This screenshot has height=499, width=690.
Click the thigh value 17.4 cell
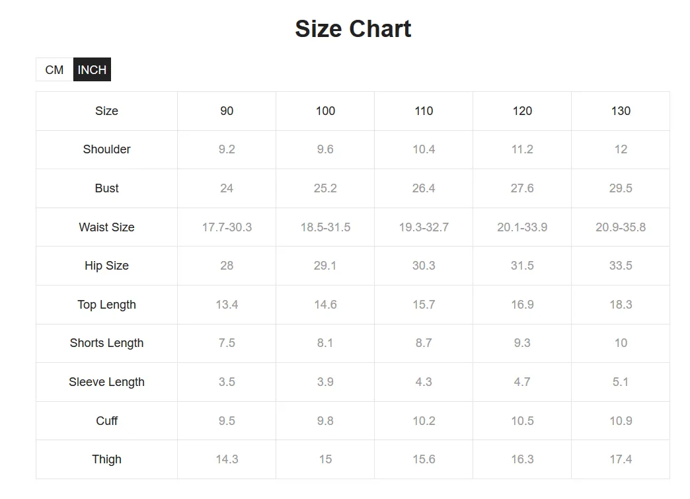pos(621,459)
